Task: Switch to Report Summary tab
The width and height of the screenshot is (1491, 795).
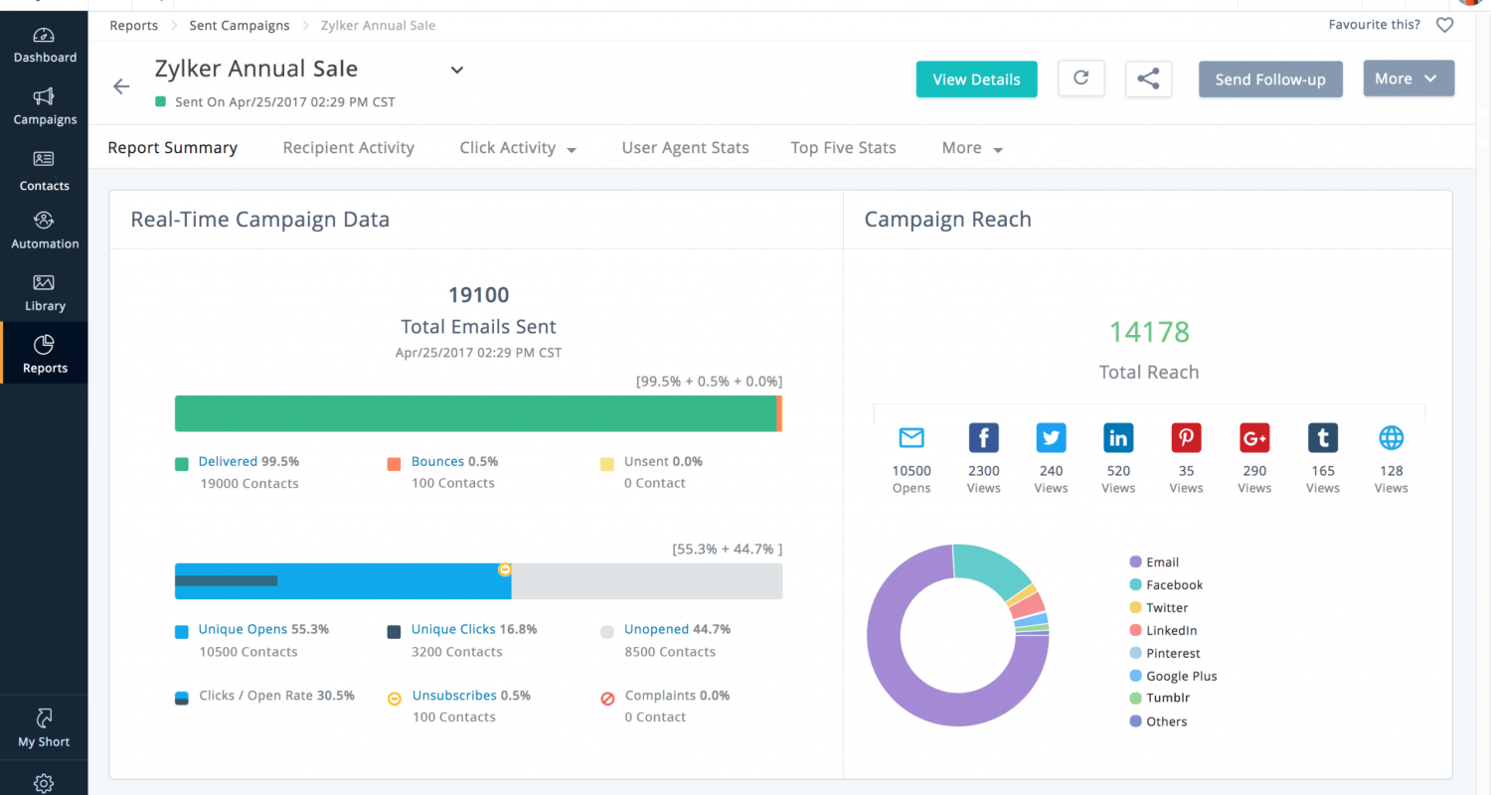Action: pos(172,148)
